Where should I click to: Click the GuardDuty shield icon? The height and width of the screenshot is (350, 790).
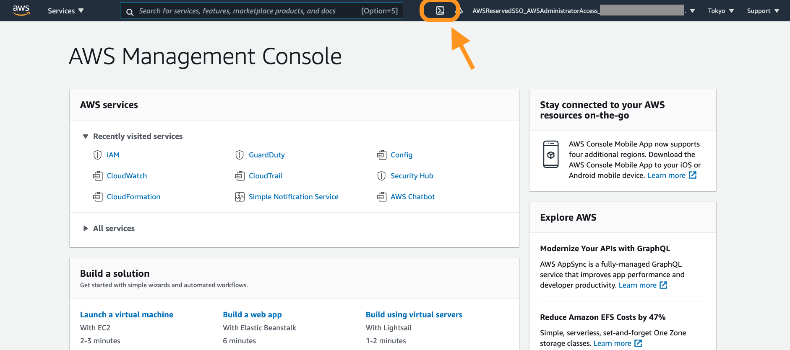(240, 155)
